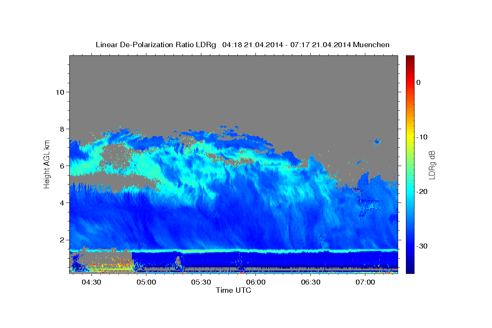Select the 06:30 time tick label

point(310,282)
